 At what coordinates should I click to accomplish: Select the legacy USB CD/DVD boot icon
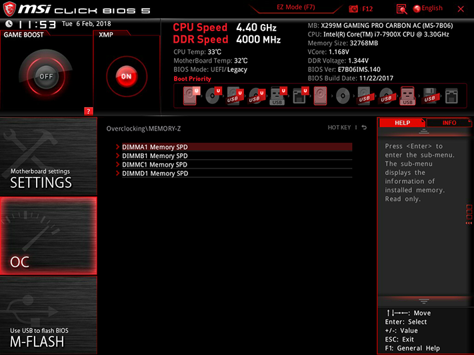(x=386, y=96)
